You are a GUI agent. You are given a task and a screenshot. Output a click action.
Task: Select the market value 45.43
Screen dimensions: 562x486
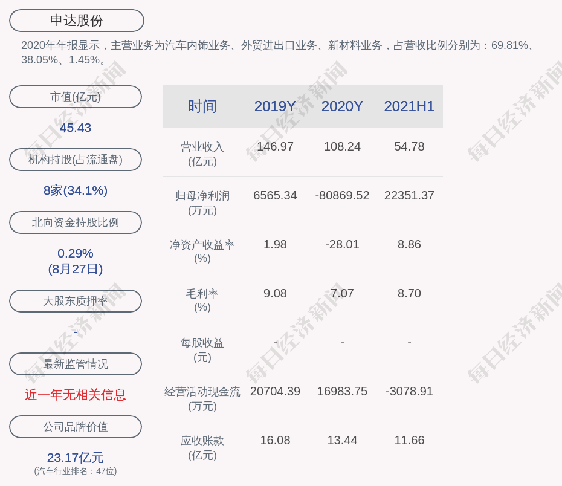(x=76, y=128)
